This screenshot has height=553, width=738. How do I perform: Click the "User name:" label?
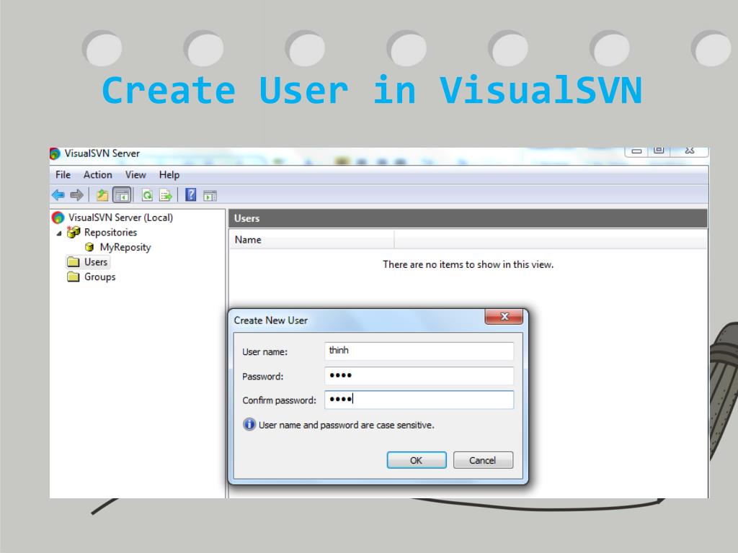[x=264, y=351]
